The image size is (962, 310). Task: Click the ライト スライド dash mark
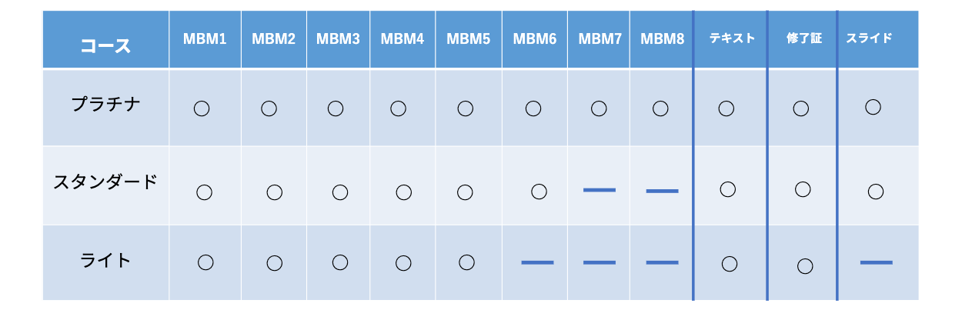pyautogui.click(x=876, y=263)
